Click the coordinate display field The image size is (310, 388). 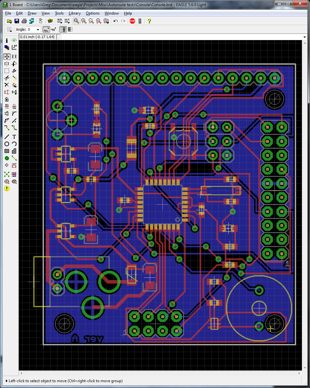pos(38,37)
